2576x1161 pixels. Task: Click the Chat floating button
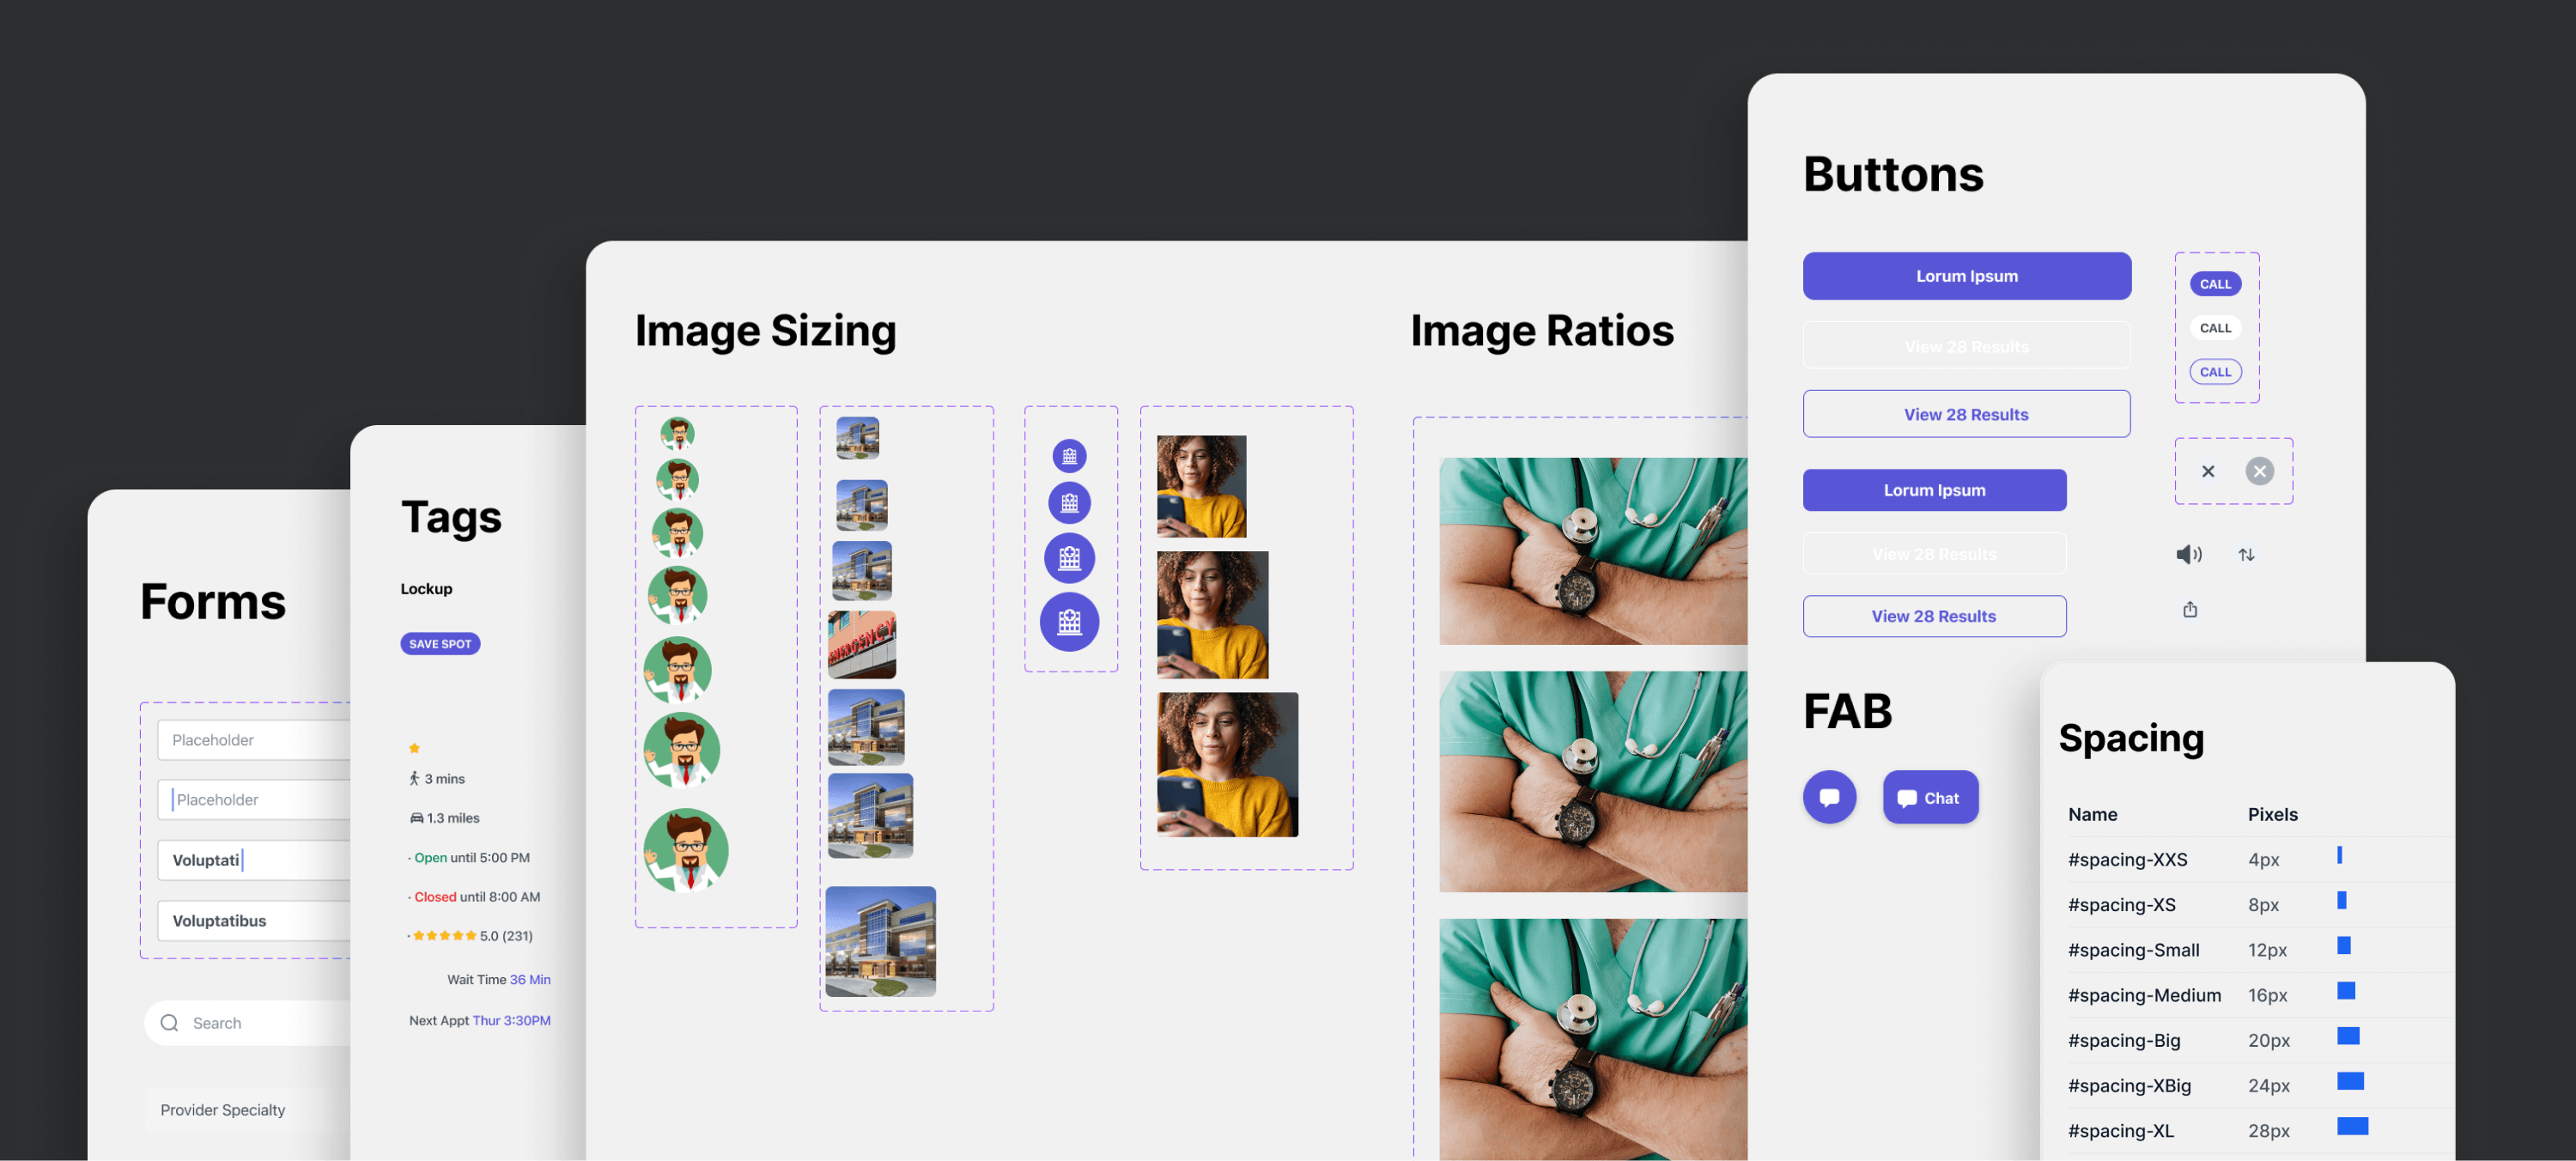pos(1930,797)
